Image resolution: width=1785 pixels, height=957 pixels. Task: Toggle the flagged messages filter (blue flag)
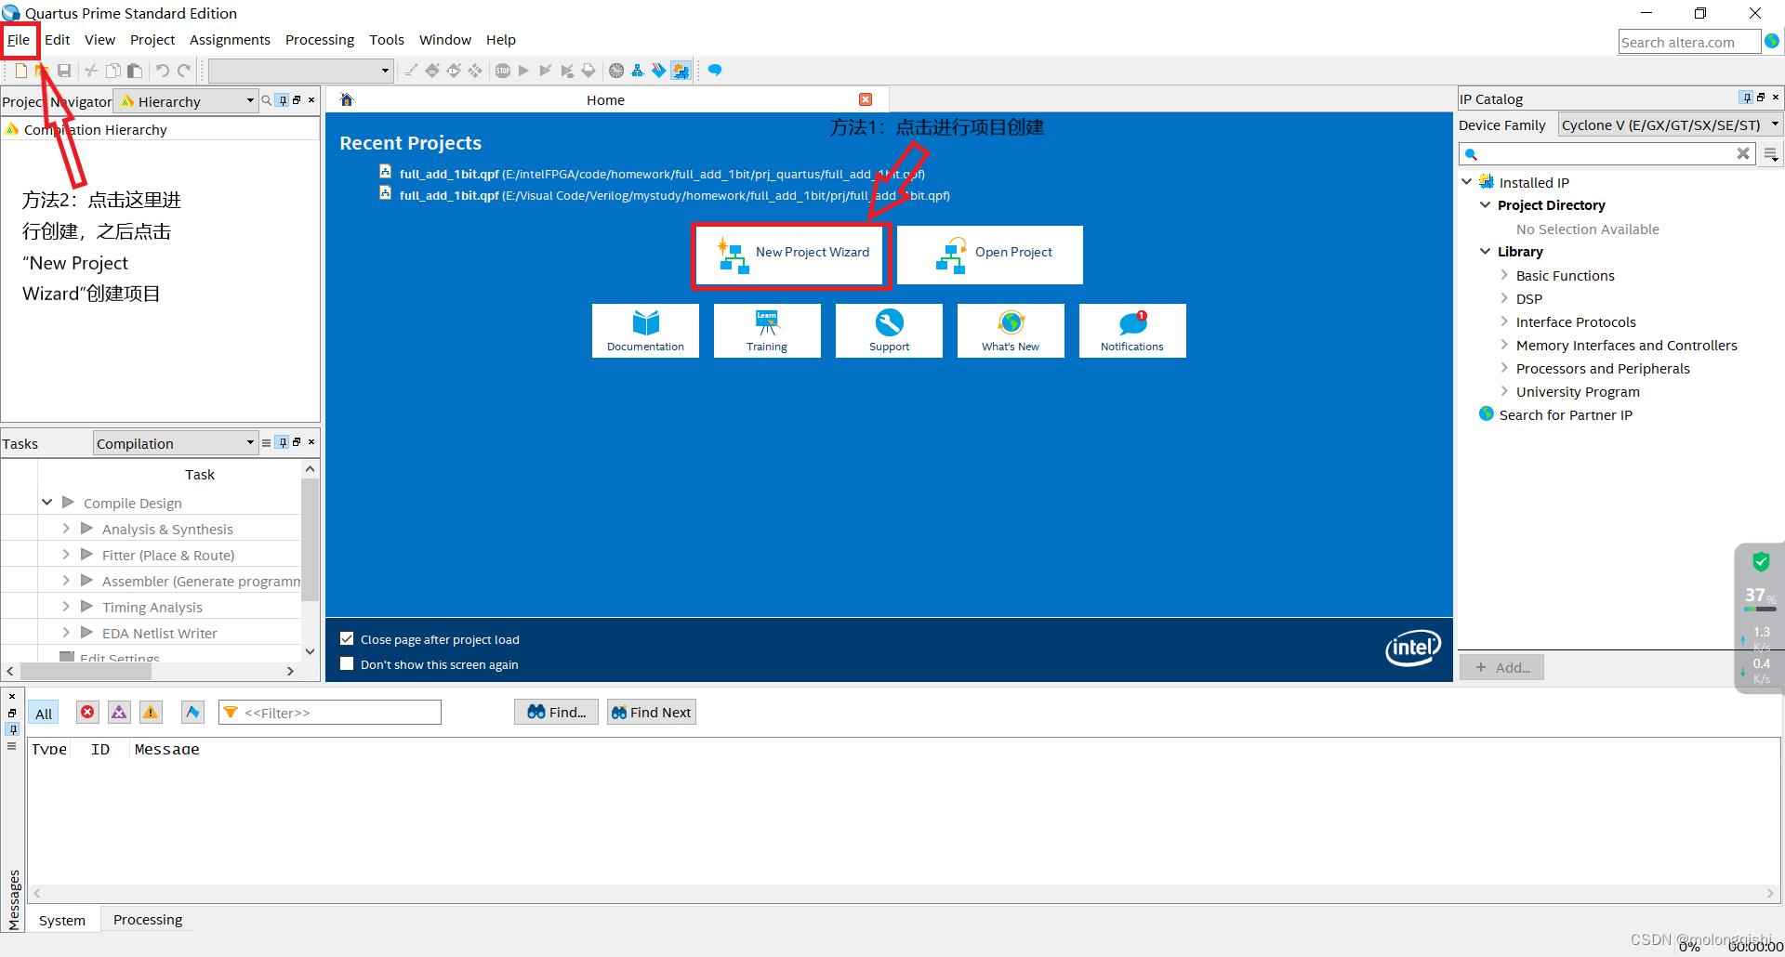(x=192, y=713)
